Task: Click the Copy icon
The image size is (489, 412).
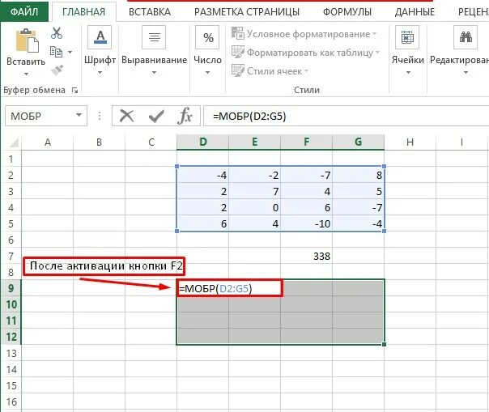Action: pos(56,52)
